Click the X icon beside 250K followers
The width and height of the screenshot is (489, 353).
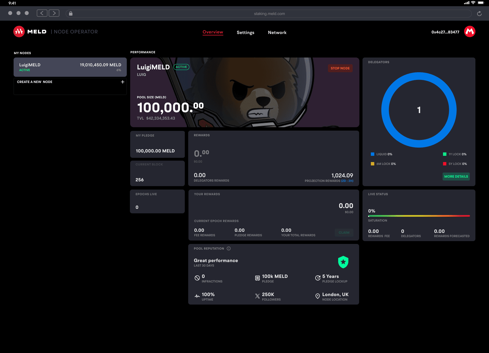257,296
